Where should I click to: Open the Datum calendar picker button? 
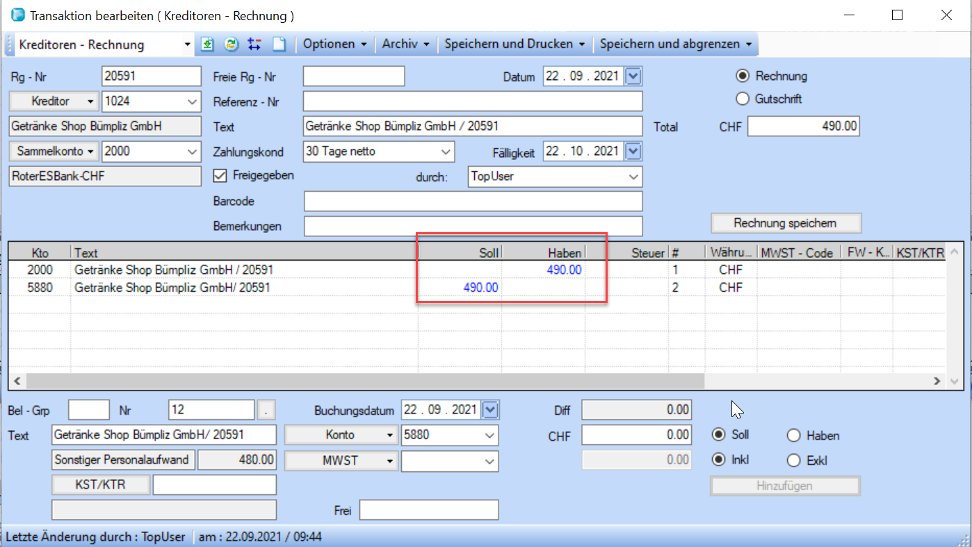point(633,76)
